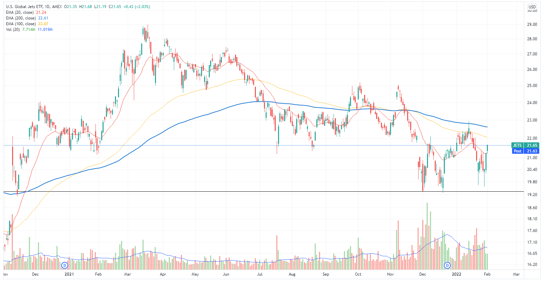Screen dimensions: 544x281
Task: Click the 22.07 EMA 100 value
Action: tap(43, 24)
